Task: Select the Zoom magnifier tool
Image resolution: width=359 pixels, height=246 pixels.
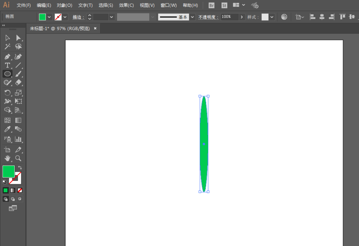Action: [x=18, y=158]
